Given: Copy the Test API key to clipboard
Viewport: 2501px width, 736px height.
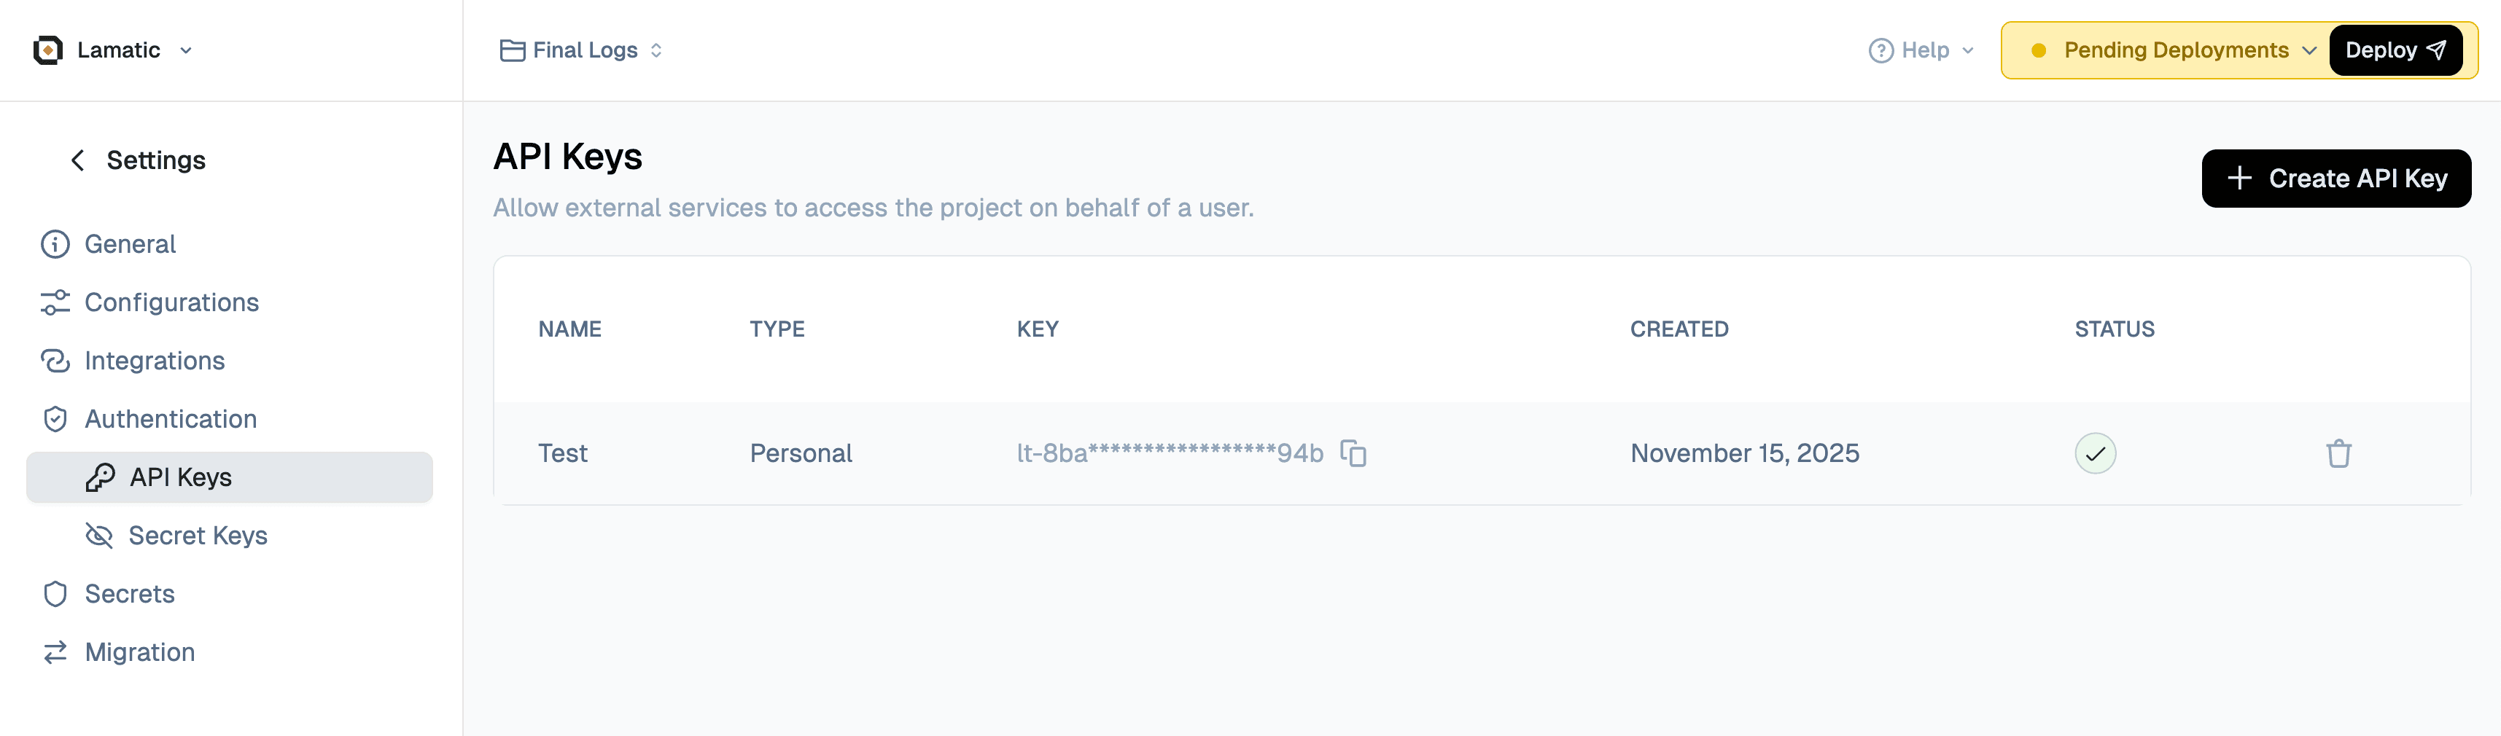Looking at the screenshot, I should [x=1353, y=453].
